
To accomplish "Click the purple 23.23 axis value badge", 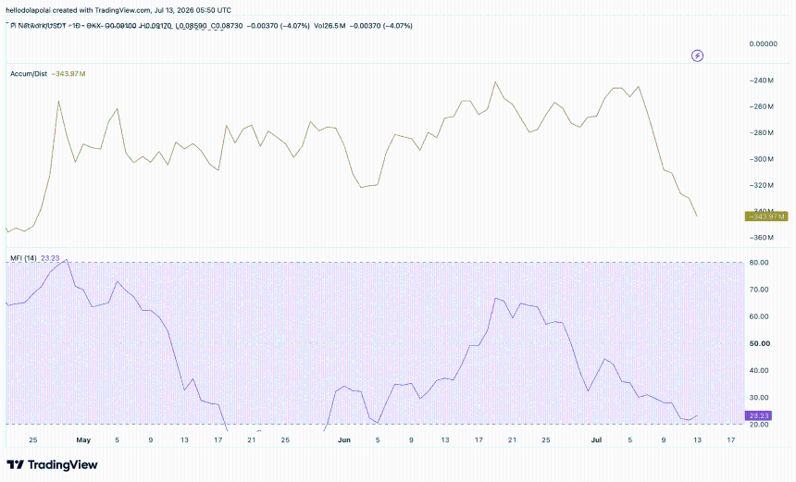I will (x=758, y=415).
